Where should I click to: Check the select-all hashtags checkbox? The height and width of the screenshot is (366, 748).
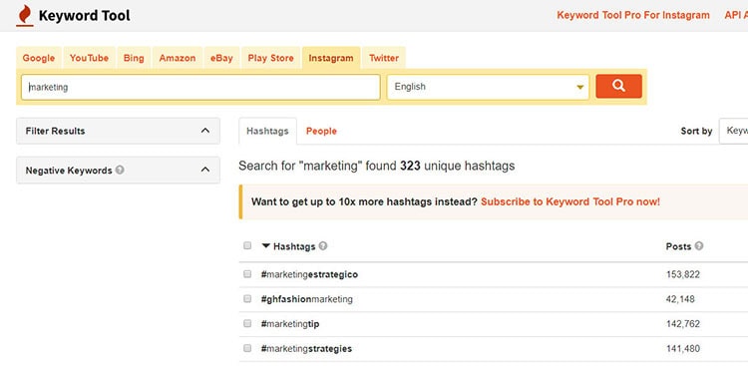click(x=247, y=245)
